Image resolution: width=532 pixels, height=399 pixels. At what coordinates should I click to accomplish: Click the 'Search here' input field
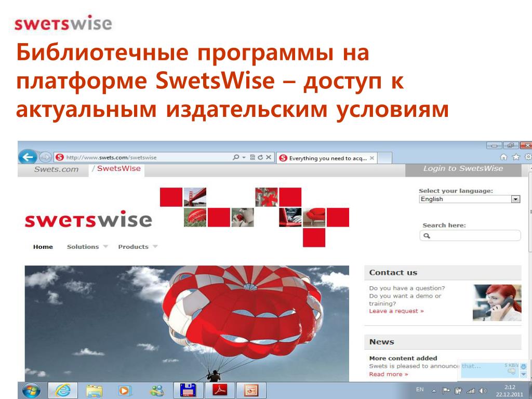click(470, 235)
